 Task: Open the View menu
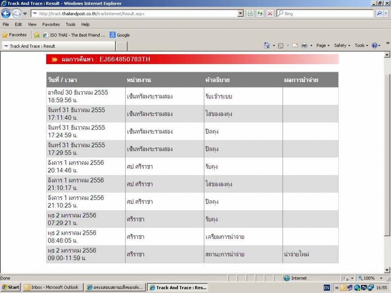point(32,24)
